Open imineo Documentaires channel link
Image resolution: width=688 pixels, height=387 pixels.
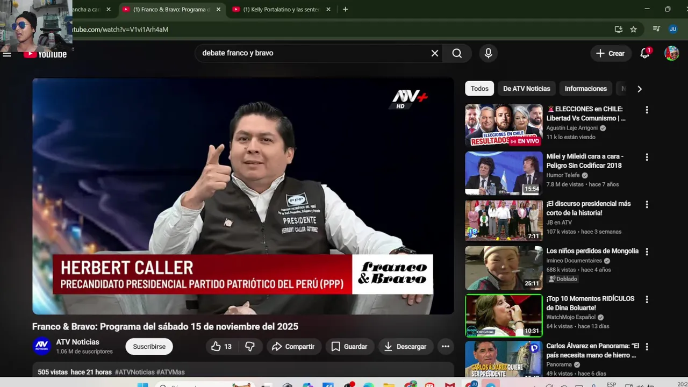point(575,261)
